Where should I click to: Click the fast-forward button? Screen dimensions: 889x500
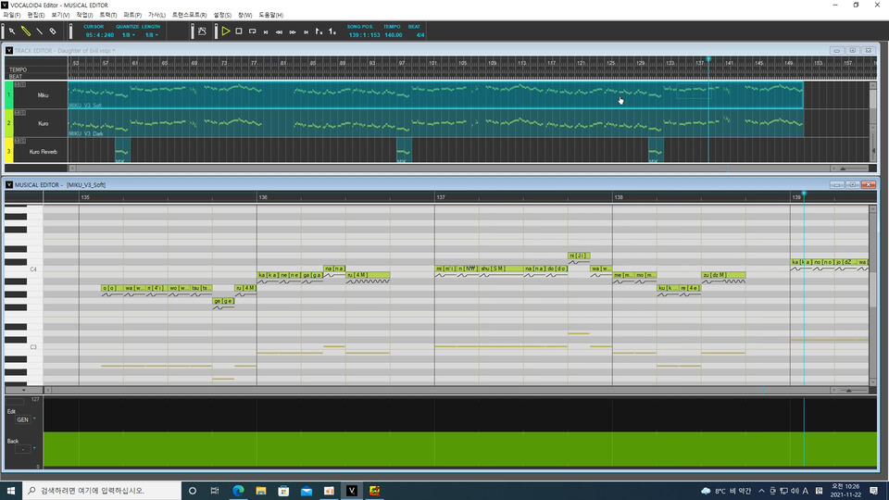point(293,32)
